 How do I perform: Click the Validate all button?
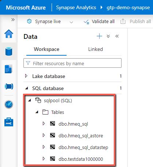pyautogui.click(x=99, y=22)
